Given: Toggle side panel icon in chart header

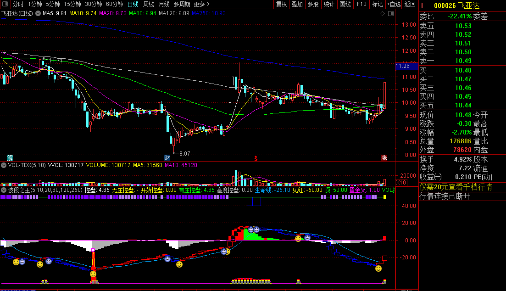Looking at the screenshot, I should tap(391, 14).
